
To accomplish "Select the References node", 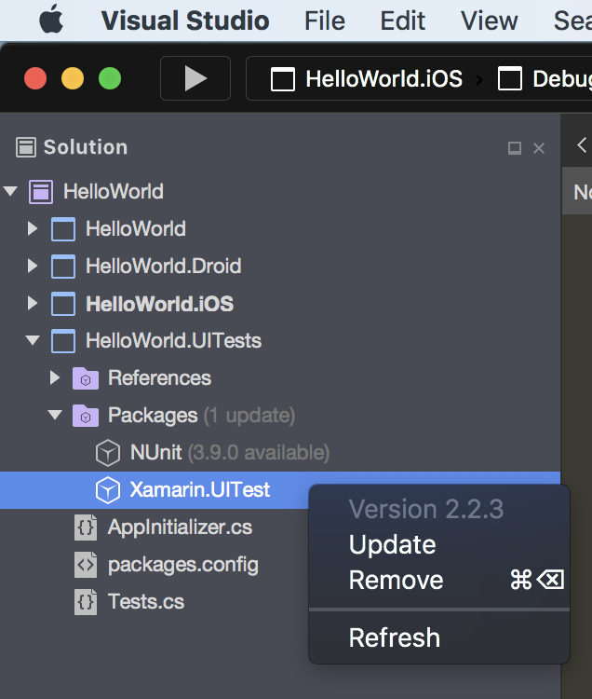I will point(159,378).
